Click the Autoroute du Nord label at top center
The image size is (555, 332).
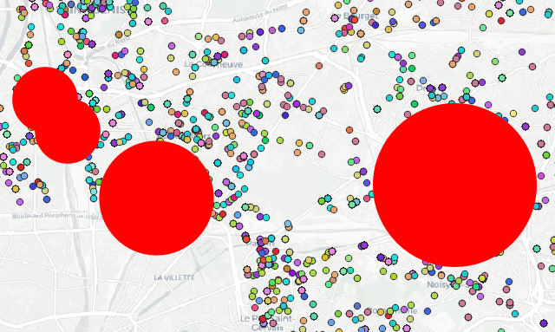[x=256, y=16]
